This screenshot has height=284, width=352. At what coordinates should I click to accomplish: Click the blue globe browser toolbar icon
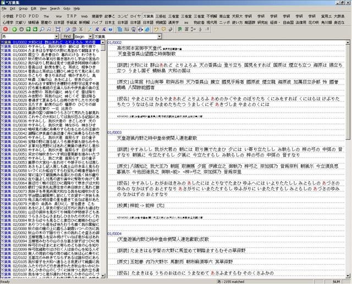pyautogui.click(x=147, y=29)
